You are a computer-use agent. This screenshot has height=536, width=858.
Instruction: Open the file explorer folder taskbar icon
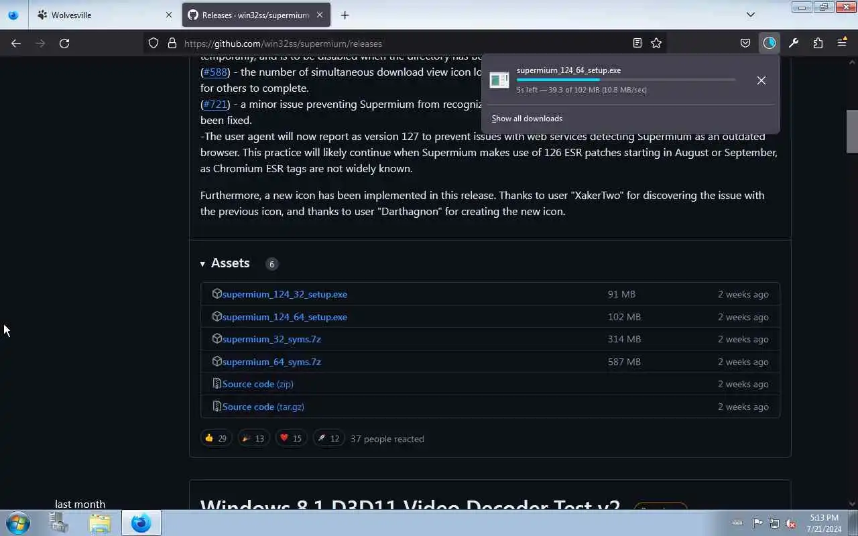[100, 523]
